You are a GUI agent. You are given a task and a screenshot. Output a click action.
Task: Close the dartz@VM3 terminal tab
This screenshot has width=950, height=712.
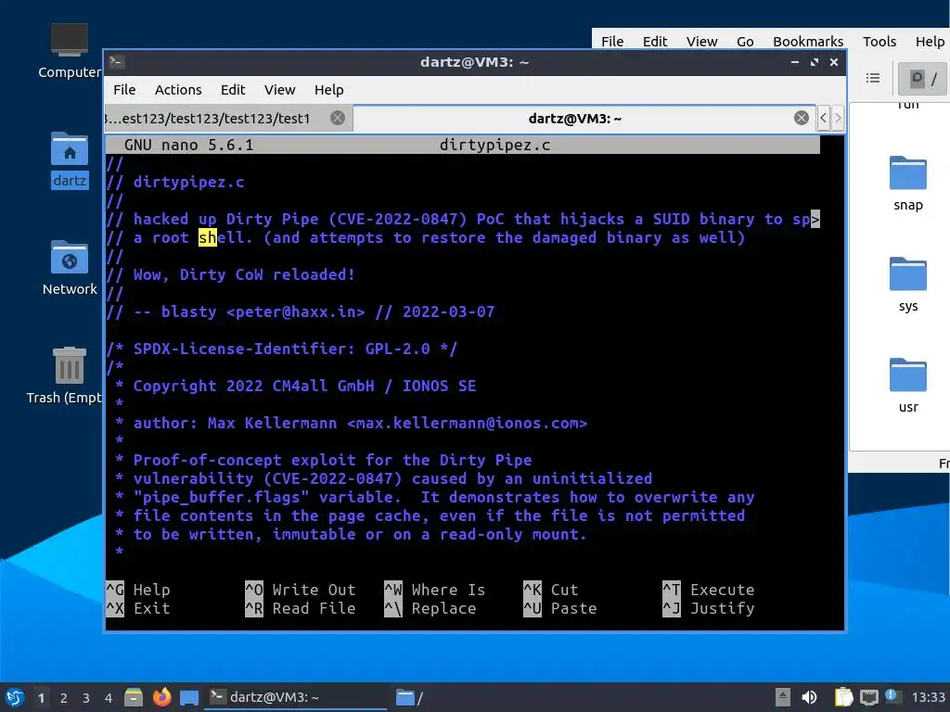tap(801, 118)
